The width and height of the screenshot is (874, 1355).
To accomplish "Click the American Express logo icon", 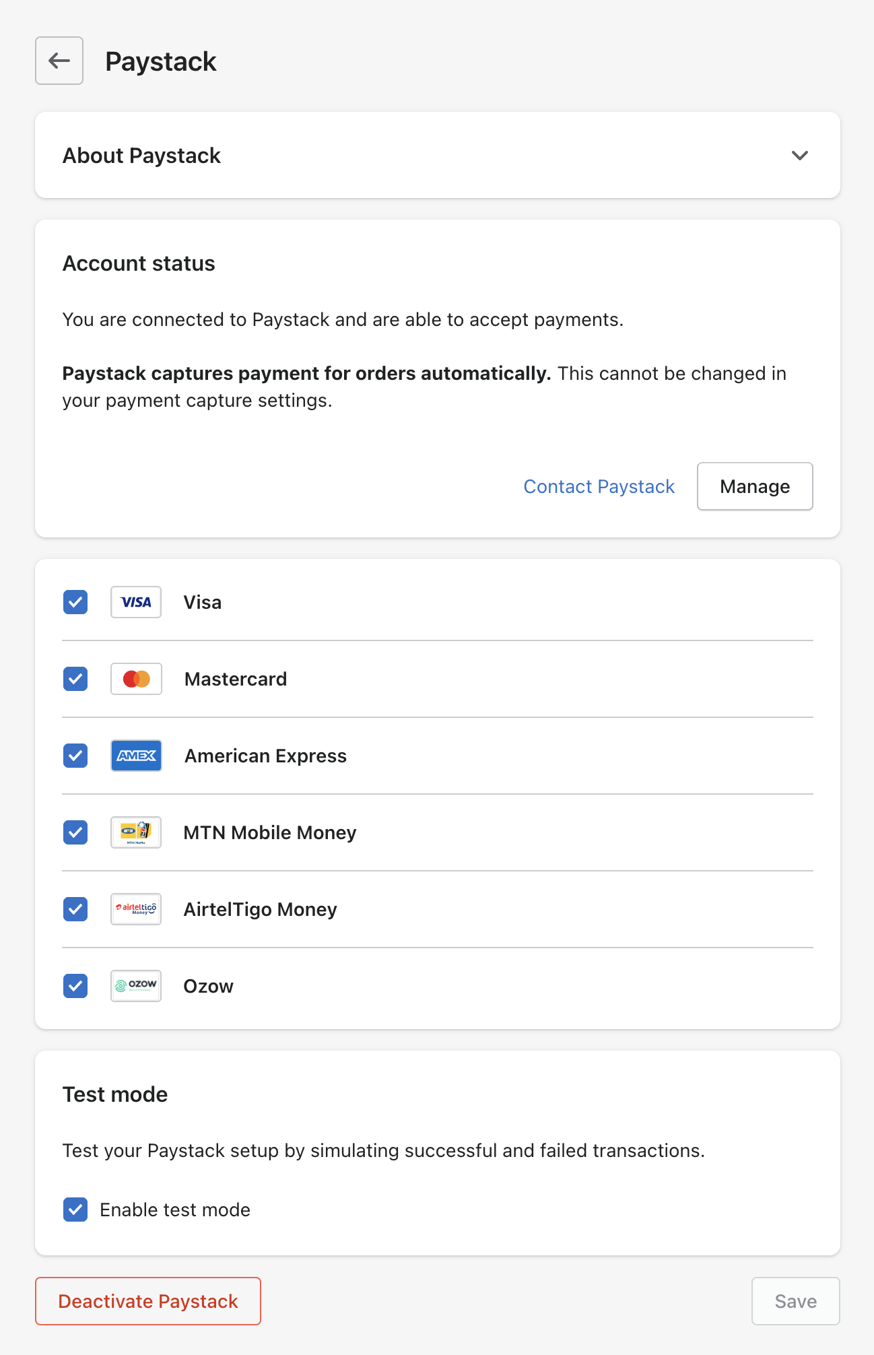I will point(136,756).
